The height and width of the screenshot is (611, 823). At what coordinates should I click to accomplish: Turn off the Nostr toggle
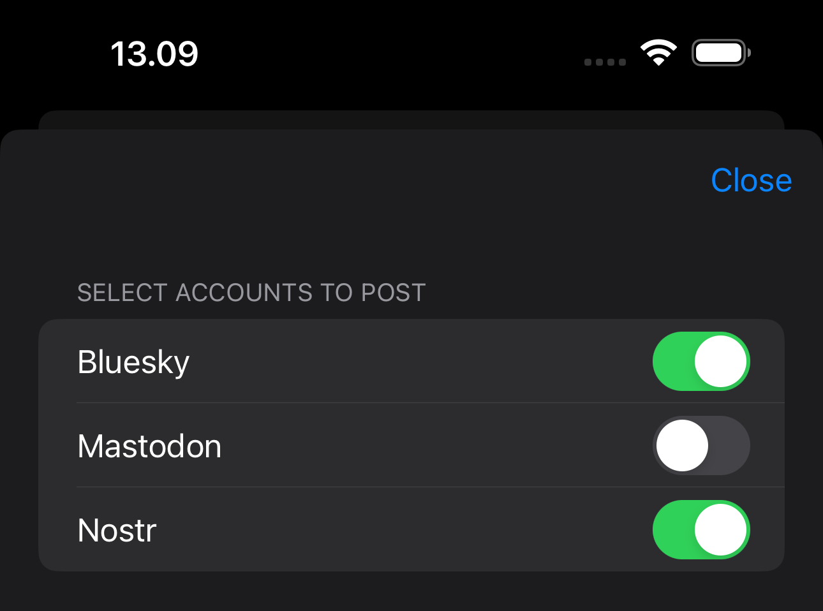[701, 530]
